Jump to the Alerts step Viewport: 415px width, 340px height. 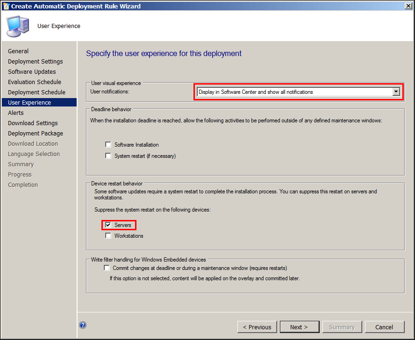point(16,113)
